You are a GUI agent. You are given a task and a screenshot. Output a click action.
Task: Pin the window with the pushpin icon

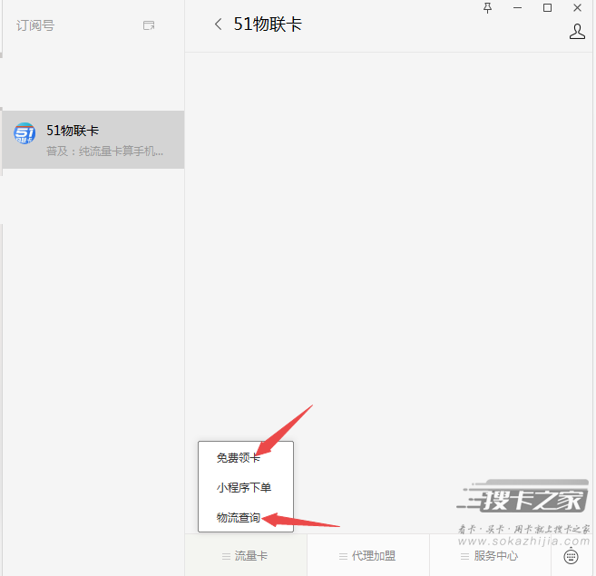(x=487, y=8)
